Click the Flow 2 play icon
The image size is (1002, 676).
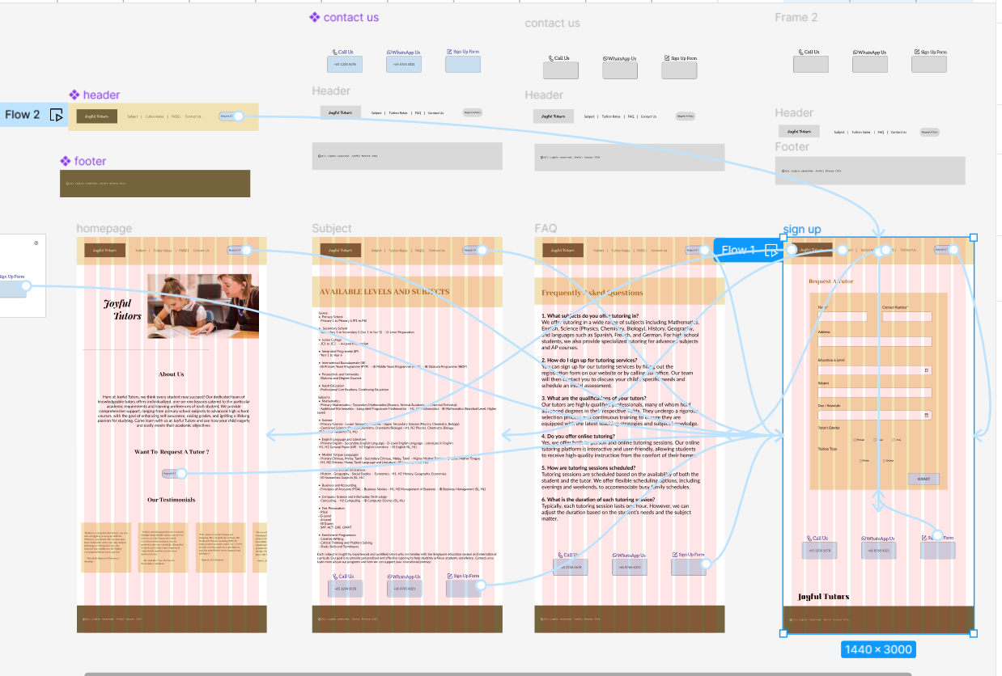[x=57, y=115]
